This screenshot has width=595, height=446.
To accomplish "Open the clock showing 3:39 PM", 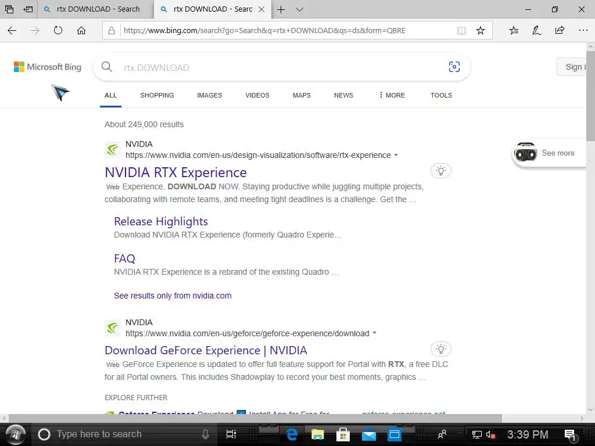I will [528, 434].
